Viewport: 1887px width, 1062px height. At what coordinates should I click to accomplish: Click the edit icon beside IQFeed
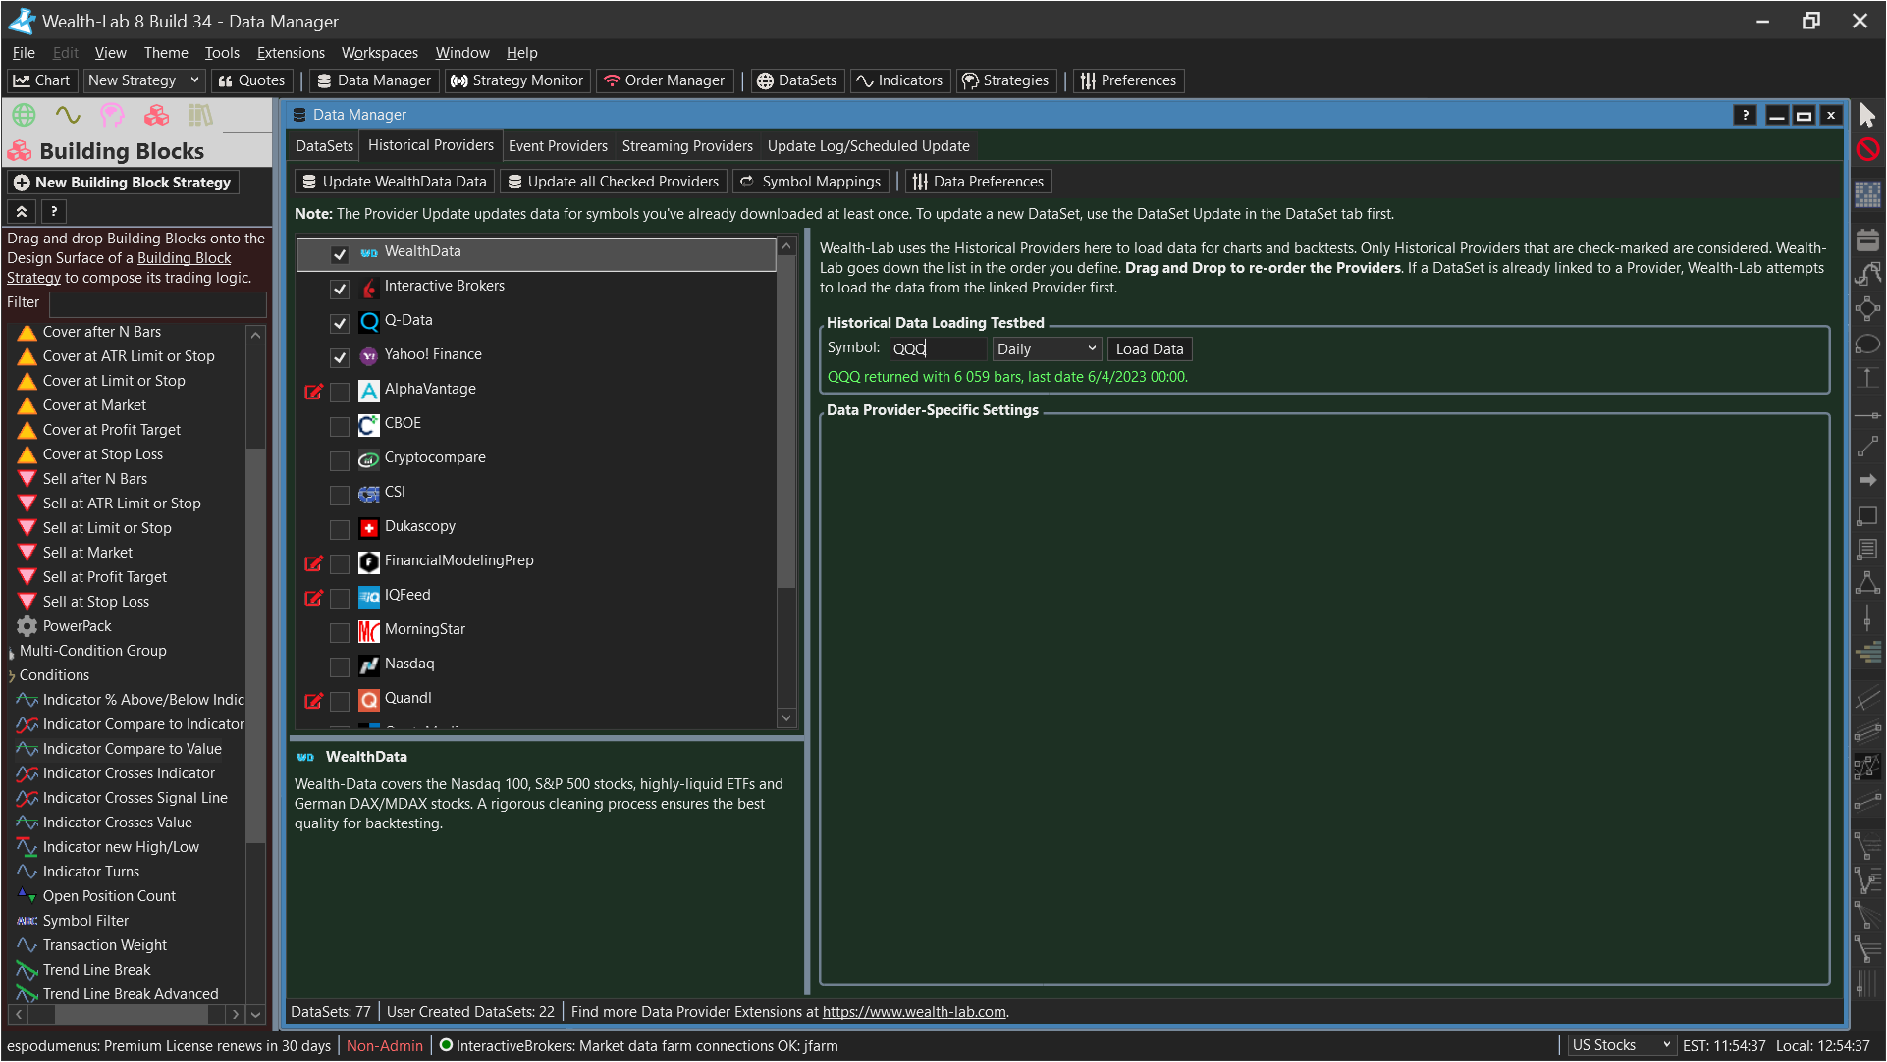click(x=313, y=598)
